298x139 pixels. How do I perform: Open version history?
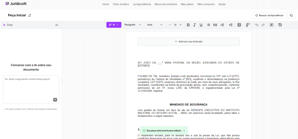[x=280, y=25]
